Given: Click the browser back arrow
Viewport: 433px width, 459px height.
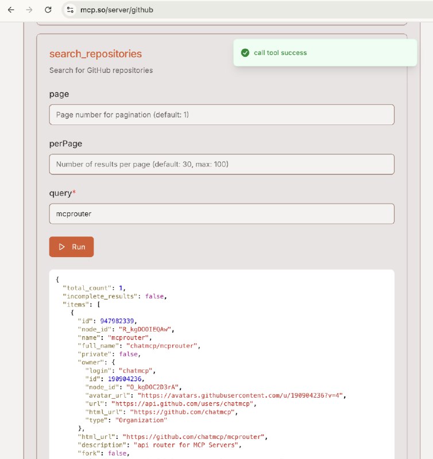Looking at the screenshot, I should click(11, 10).
